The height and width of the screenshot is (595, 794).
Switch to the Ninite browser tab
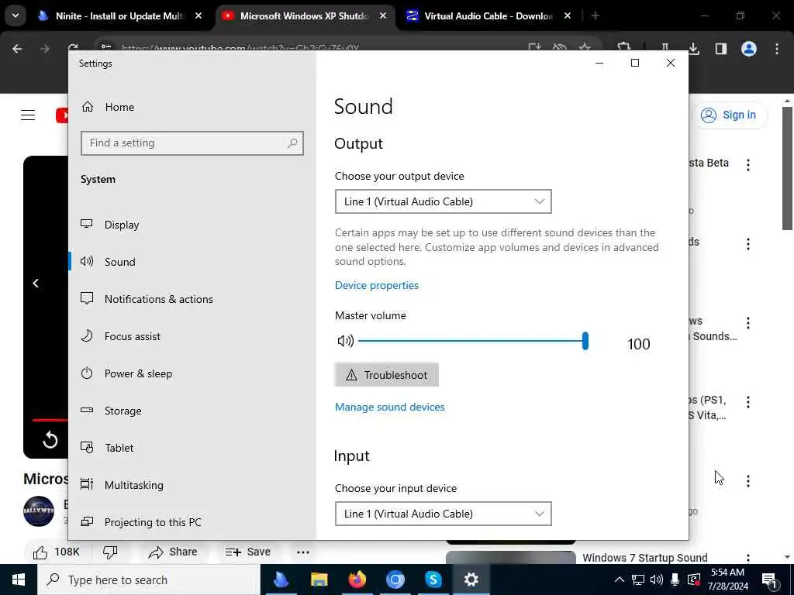[120, 16]
